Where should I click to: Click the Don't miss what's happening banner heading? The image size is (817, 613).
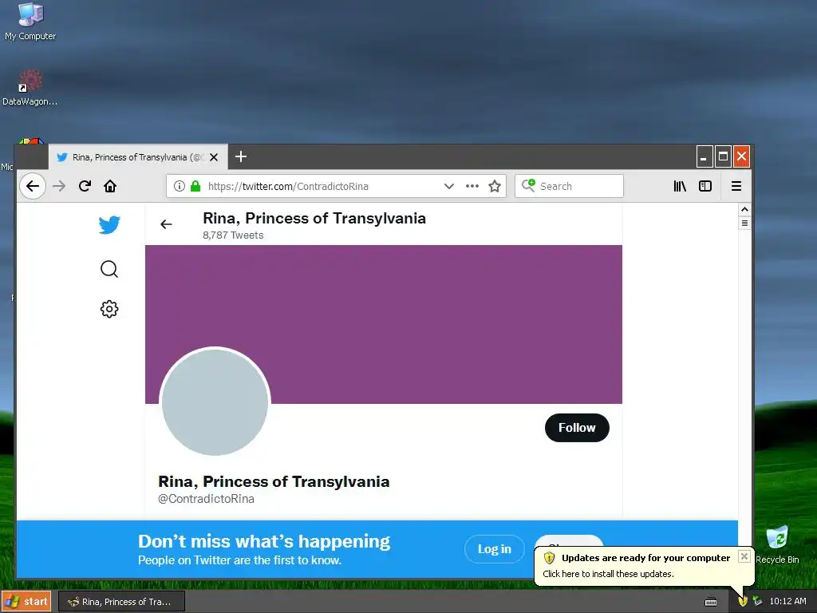[x=264, y=542]
